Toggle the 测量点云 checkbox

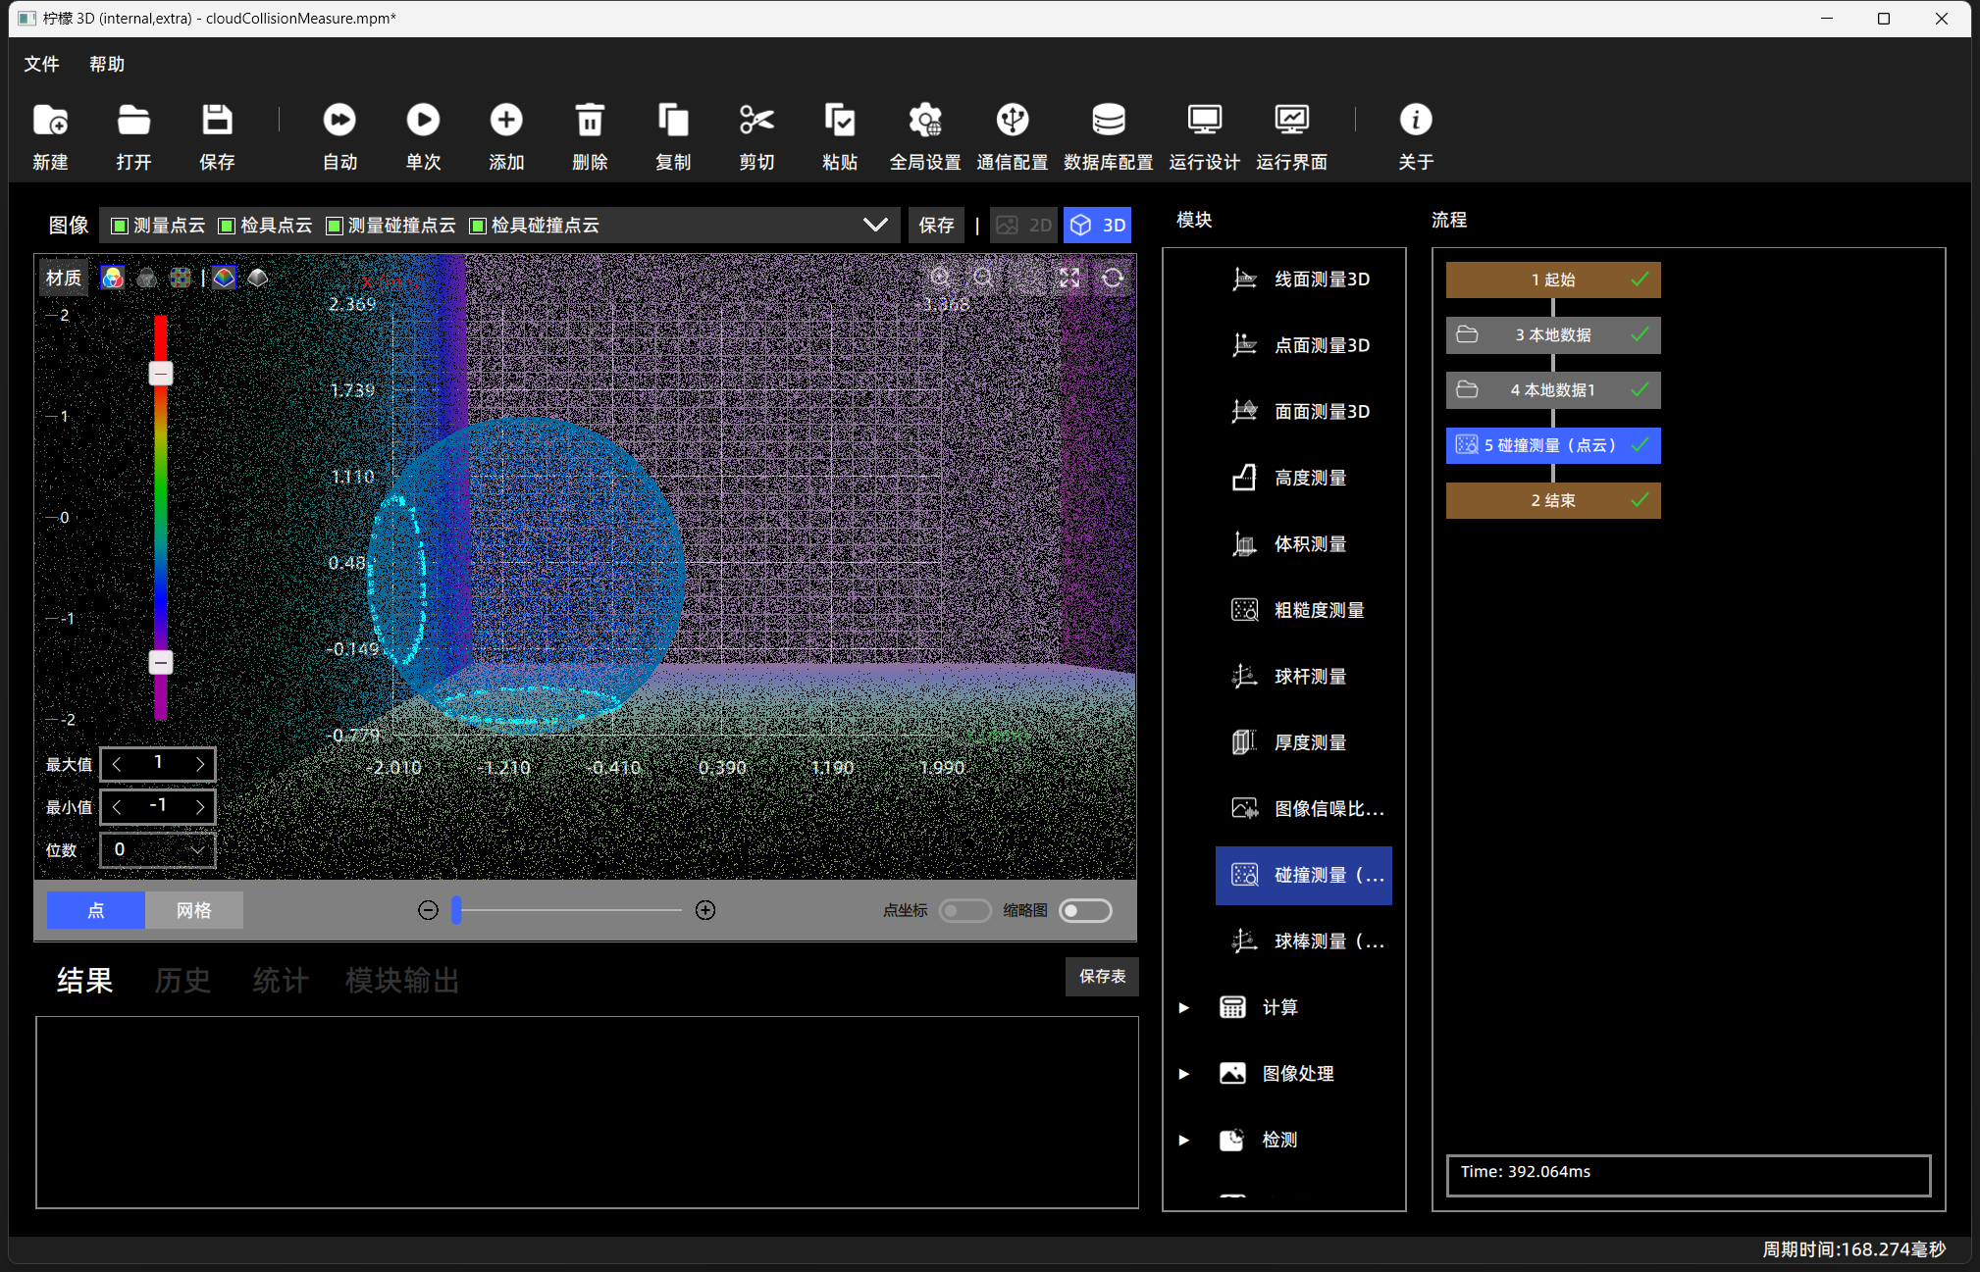[x=120, y=227]
